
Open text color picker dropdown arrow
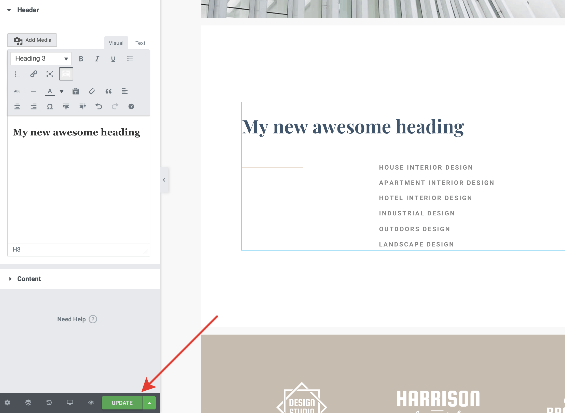coord(62,91)
